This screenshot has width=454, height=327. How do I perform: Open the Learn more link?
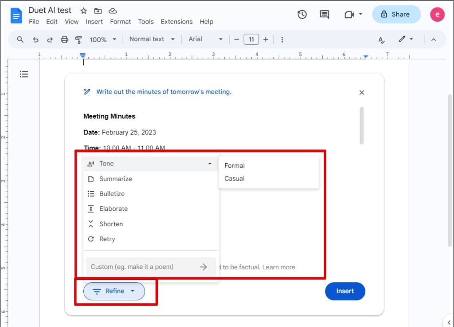[x=278, y=267]
